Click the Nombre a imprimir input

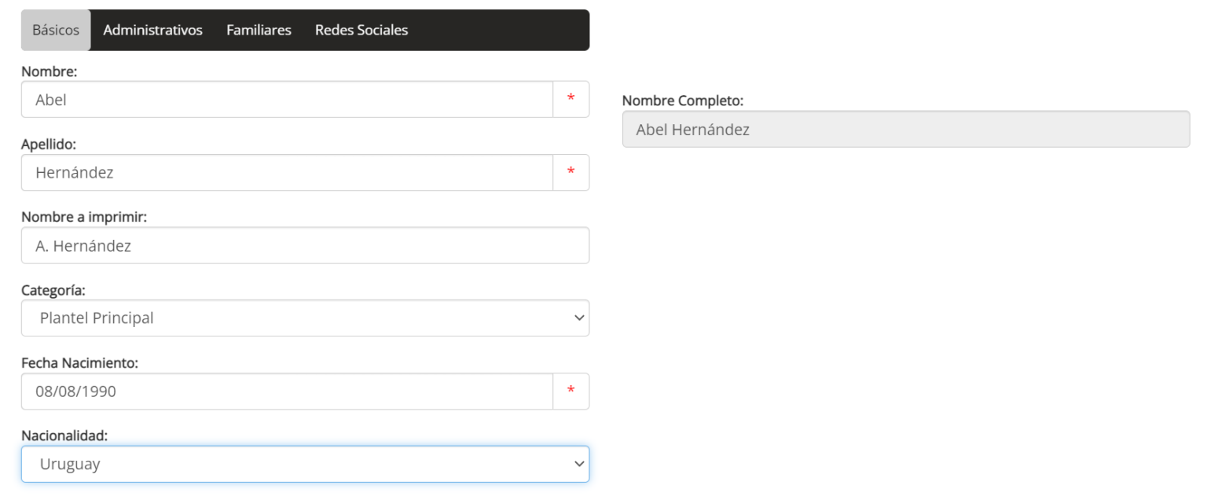(305, 245)
